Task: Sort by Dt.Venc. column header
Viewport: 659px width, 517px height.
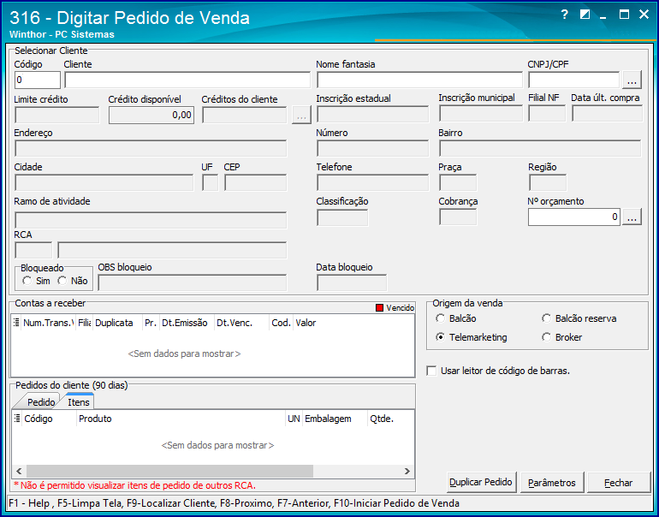Action: point(241,323)
